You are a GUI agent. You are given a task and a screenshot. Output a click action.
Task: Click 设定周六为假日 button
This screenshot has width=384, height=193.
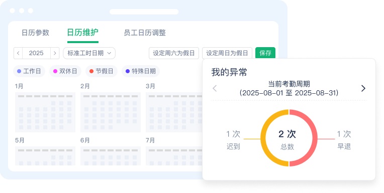(174, 53)
